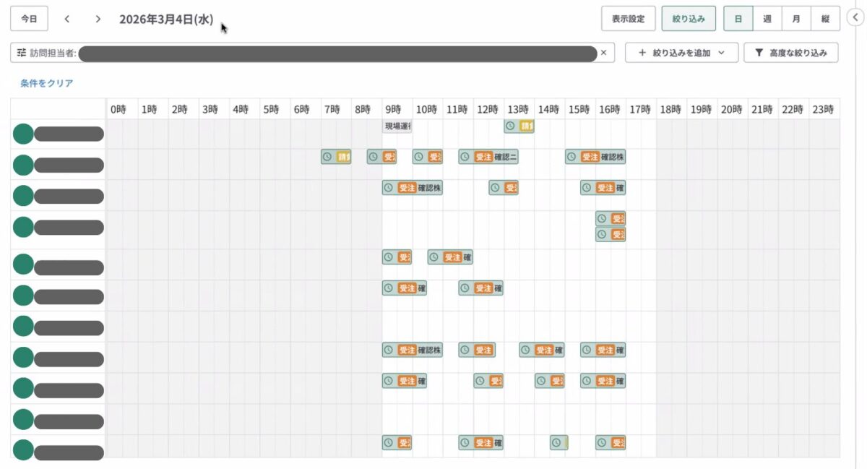Click the first row's green staff avatar

[x=23, y=134]
